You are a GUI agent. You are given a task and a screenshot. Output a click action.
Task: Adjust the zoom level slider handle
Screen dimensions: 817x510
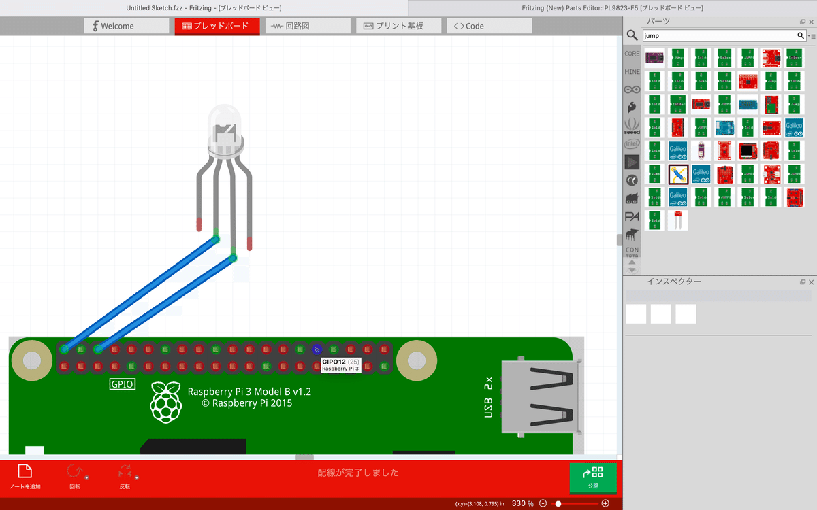point(558,503)
